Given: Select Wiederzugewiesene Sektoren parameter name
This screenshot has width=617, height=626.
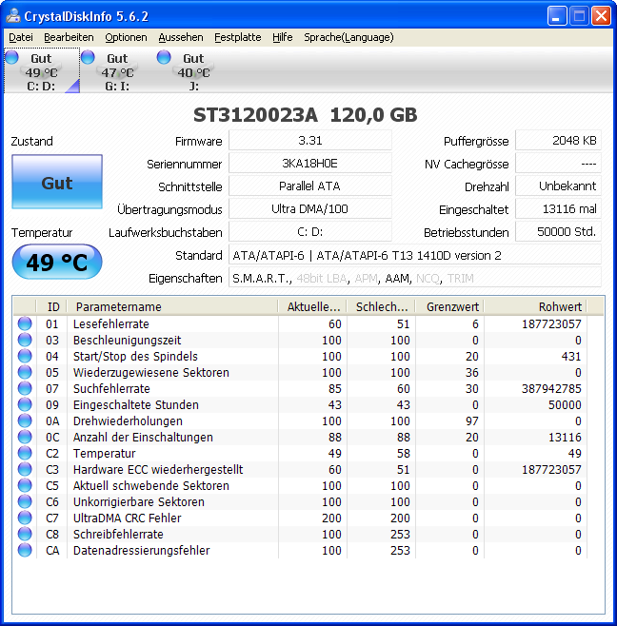Looking at the screenshot, I should coord(151,372).
